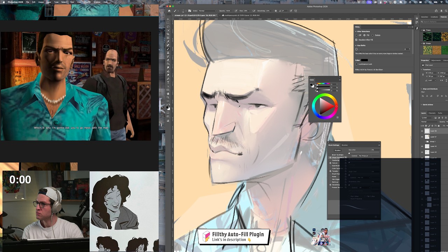Select the Layer 44 thumbnail
This screenshot has height=252, width=448.
(427, 146)
